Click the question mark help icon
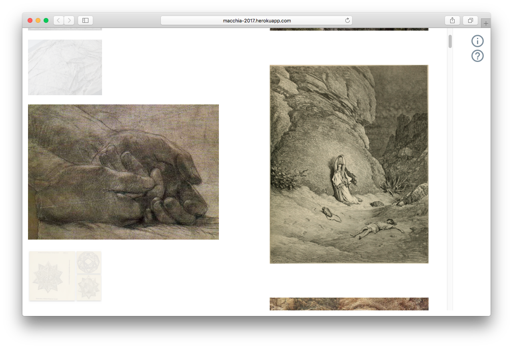The height and width of the screenshot is (348, 513). click(477, 56)
